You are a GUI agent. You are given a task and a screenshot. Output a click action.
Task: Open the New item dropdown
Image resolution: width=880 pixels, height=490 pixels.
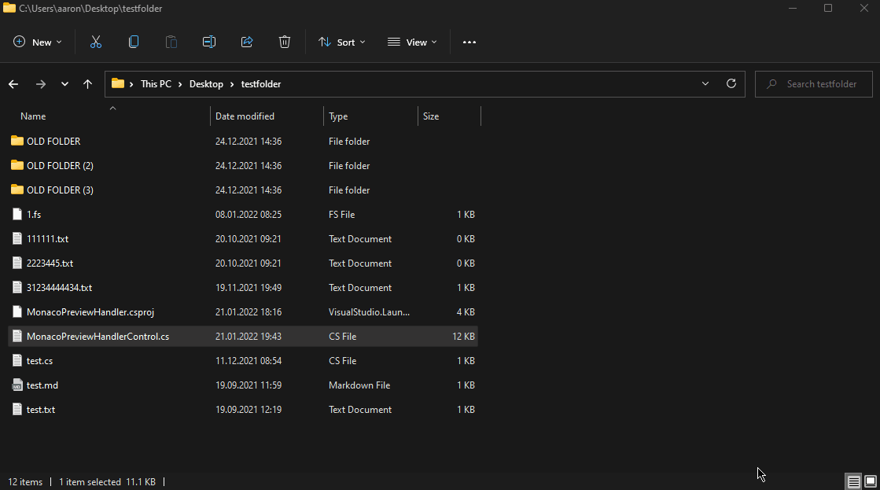coord(37,42)
